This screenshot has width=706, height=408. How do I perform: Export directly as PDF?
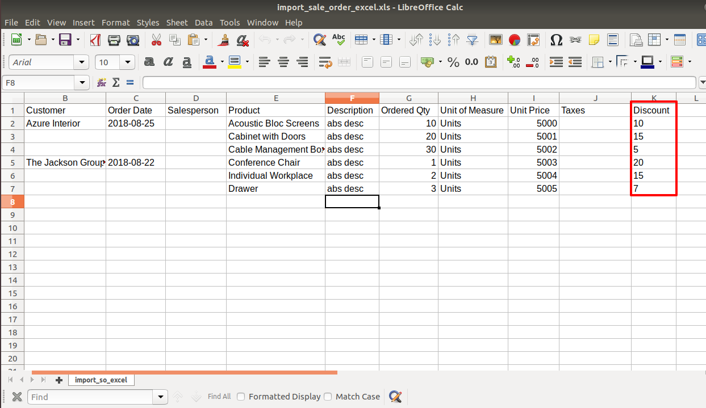(x=95, y=40)
